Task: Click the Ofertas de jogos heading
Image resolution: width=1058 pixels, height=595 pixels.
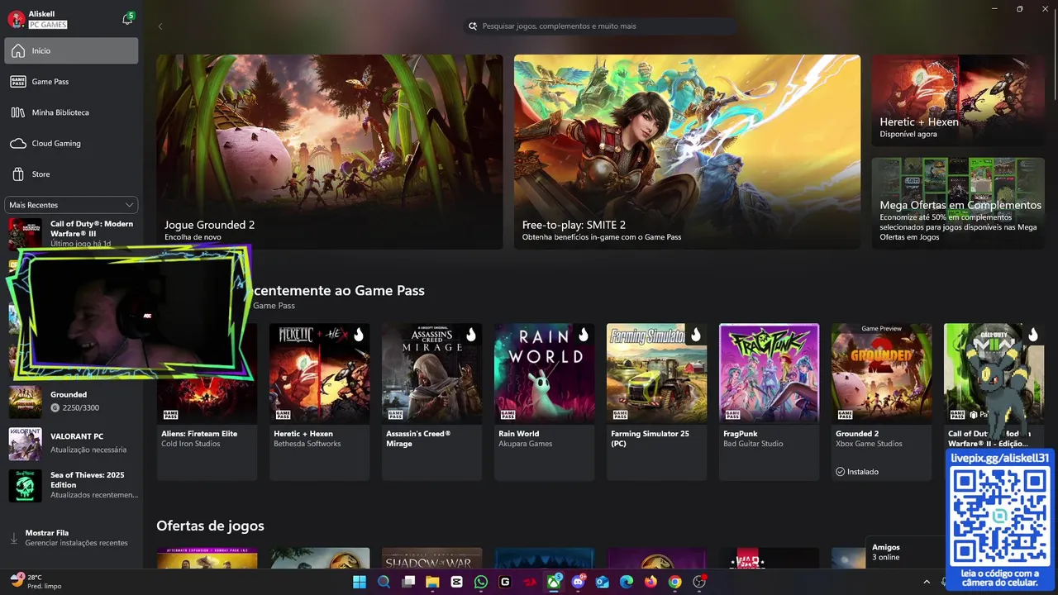Action: (x=210, y=526)
